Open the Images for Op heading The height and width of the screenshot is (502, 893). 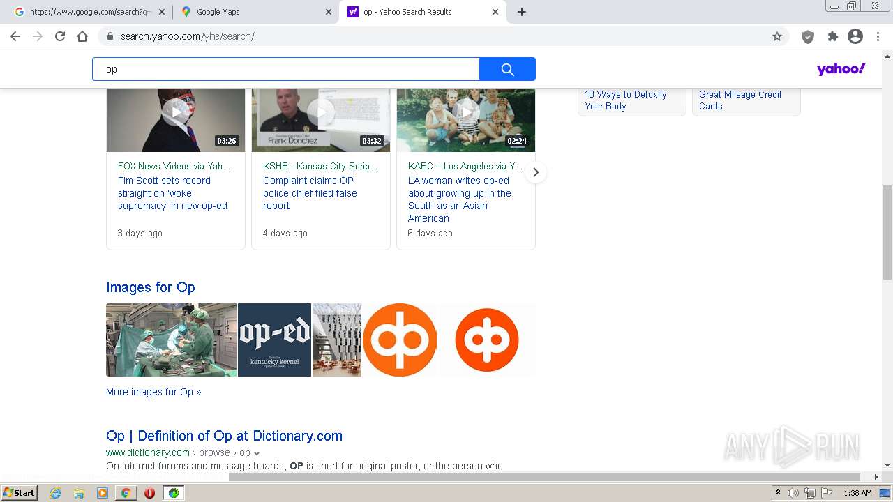point(151,287)
